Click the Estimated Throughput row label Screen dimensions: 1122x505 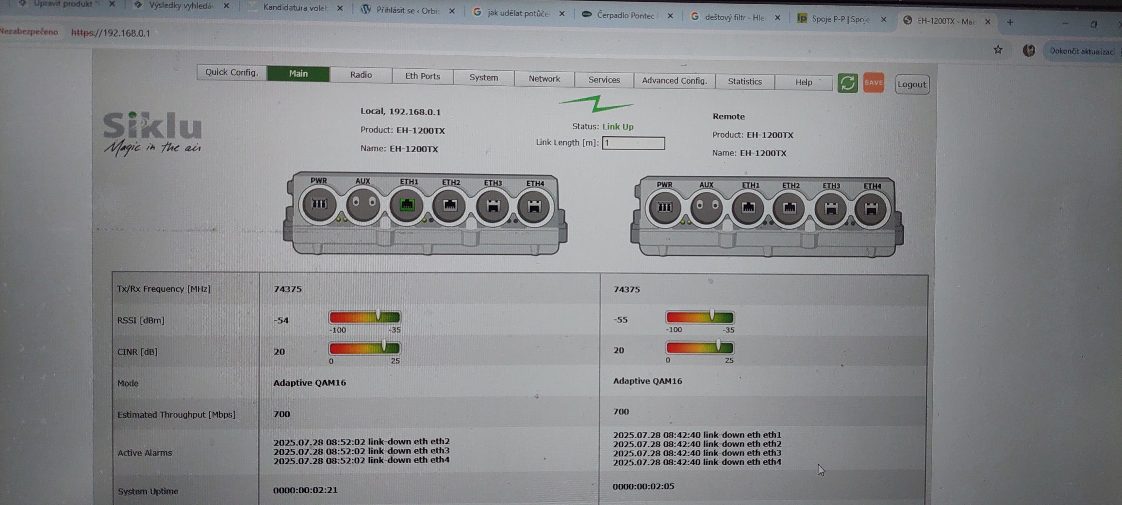[176, 414]
